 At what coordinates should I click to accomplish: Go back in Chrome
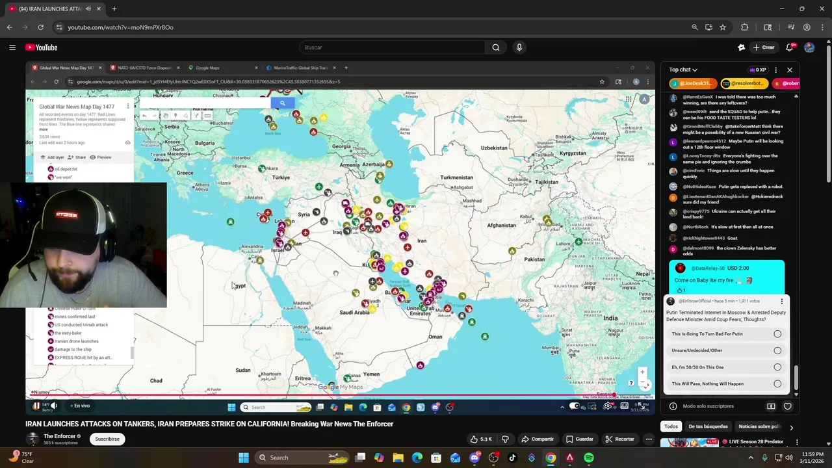[9, 27]
